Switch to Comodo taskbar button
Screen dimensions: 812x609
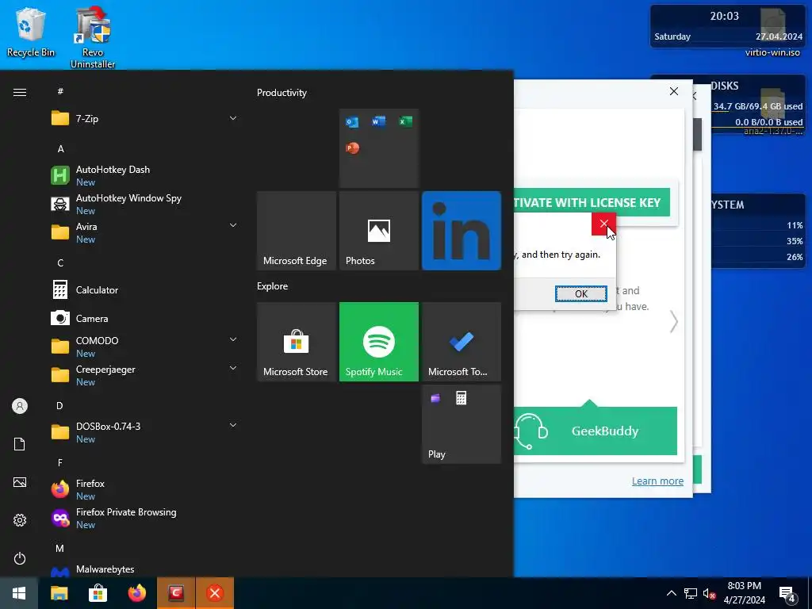(x=176, y=593)
